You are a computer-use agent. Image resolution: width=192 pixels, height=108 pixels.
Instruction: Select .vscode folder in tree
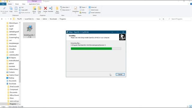coord(11,52)
